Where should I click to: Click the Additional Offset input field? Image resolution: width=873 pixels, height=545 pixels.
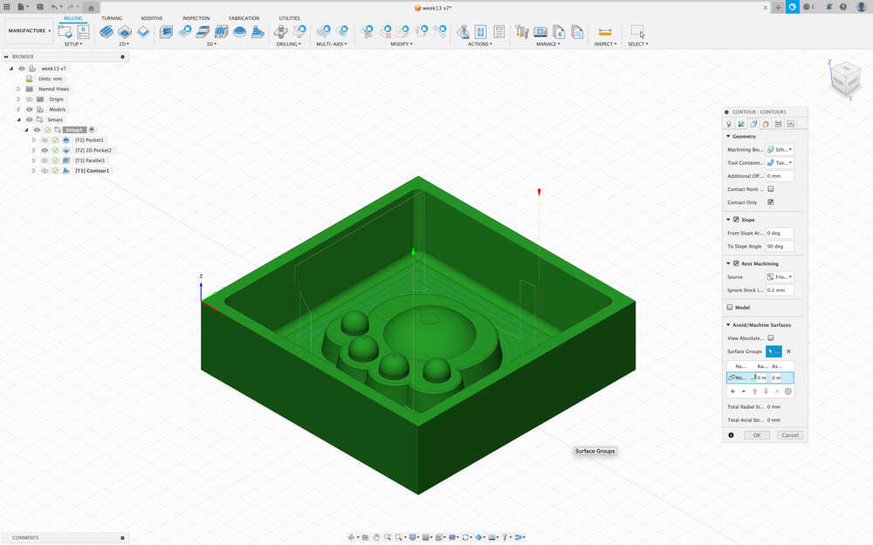pyautogui.click(x=780, y=176)
